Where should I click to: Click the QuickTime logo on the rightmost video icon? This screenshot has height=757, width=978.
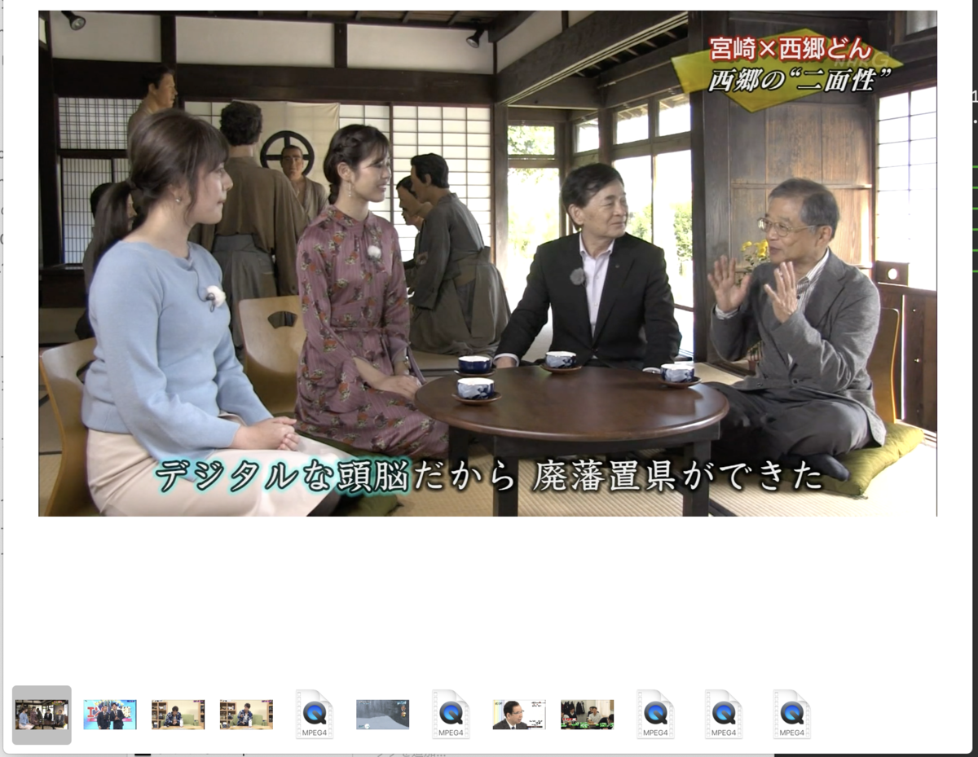793,711
